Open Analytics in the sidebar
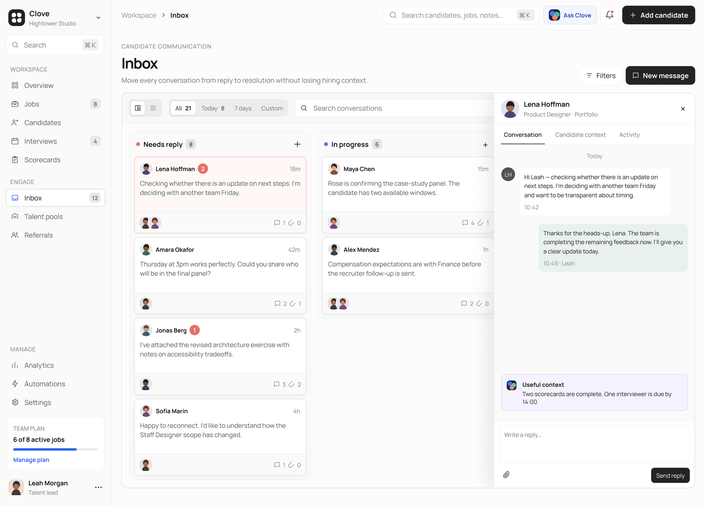Viewport: 705px width, 506px height. pos(55,365)
